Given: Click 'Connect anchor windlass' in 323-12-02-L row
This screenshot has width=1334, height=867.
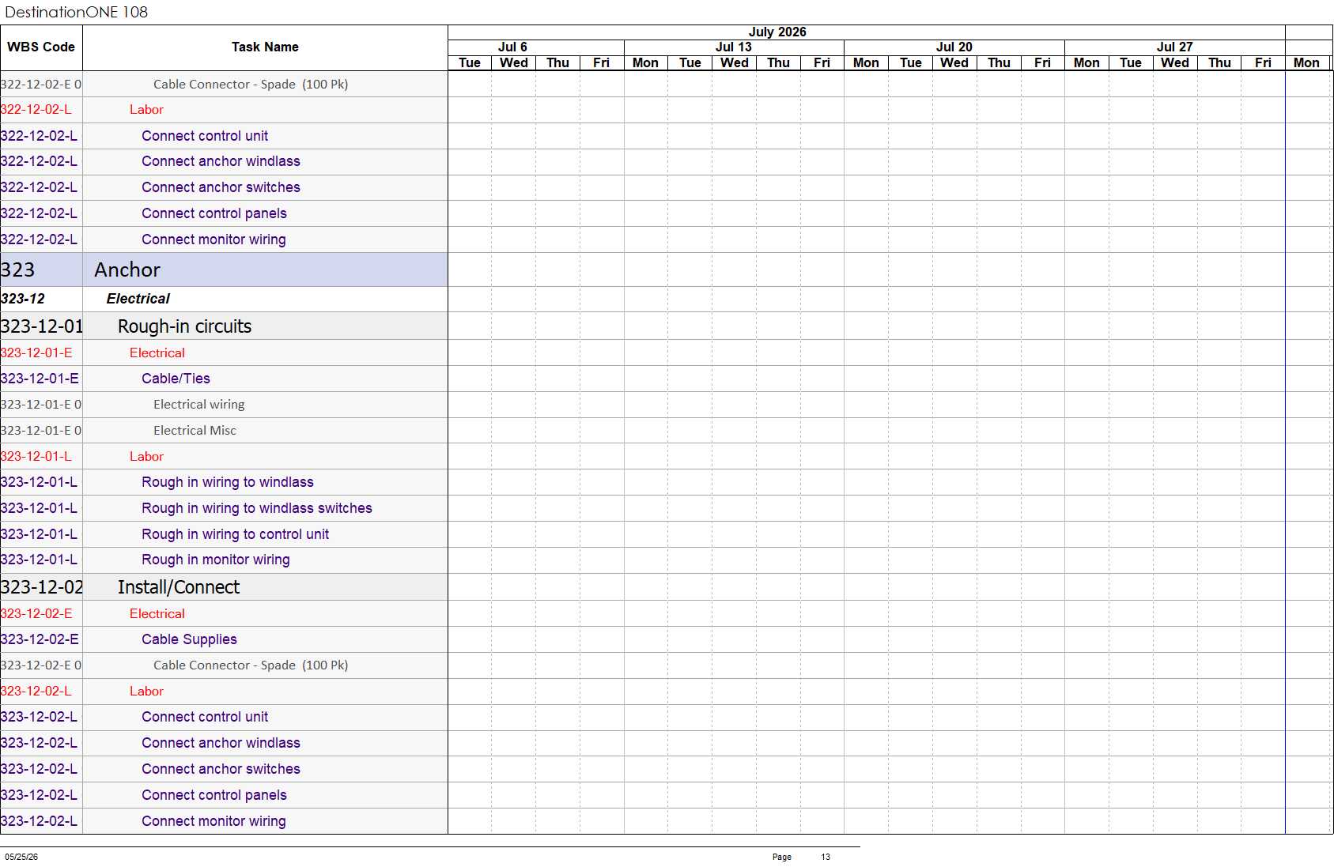Looking at the screenshot, I should click(221, 743).
